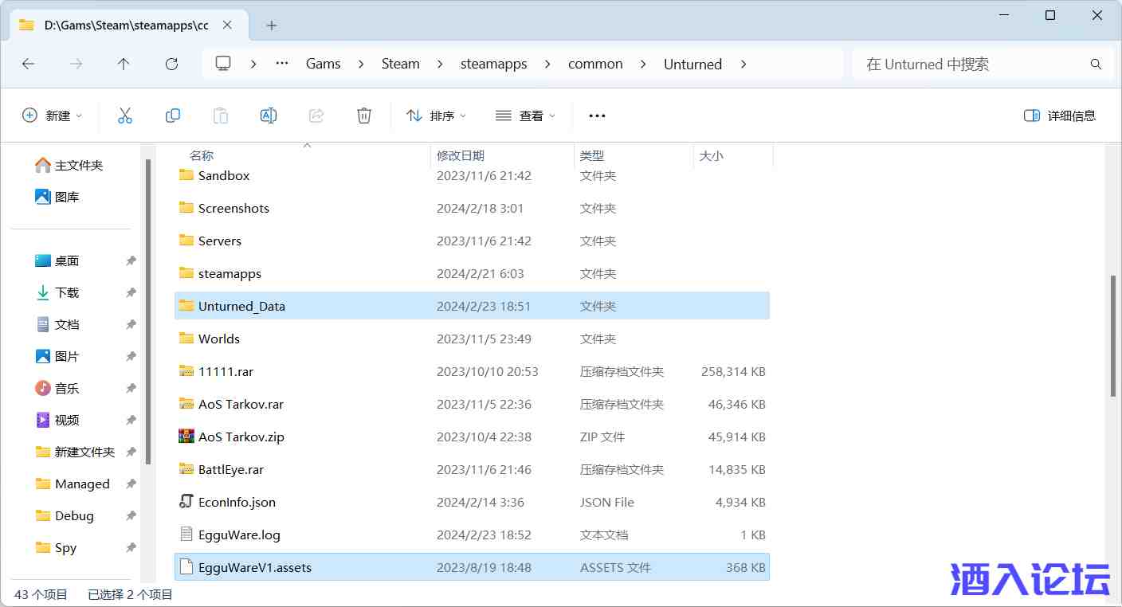Click the Copy icon in toolbar

pos(173,116)
